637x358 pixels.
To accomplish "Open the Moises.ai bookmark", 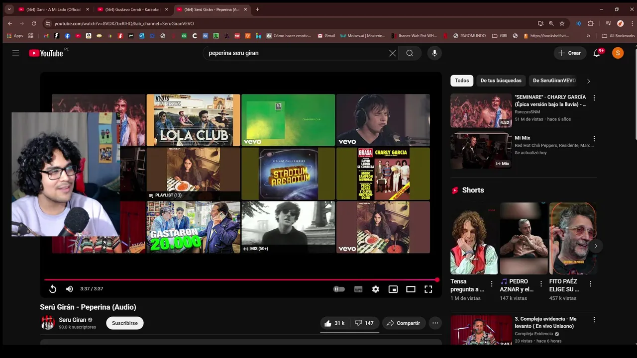I will click(x=362, y=36).
